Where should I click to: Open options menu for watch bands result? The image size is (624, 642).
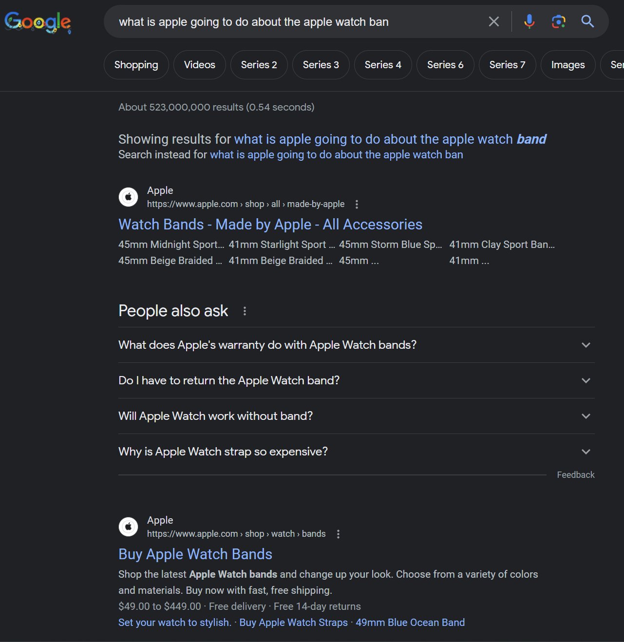click(338, 534)
